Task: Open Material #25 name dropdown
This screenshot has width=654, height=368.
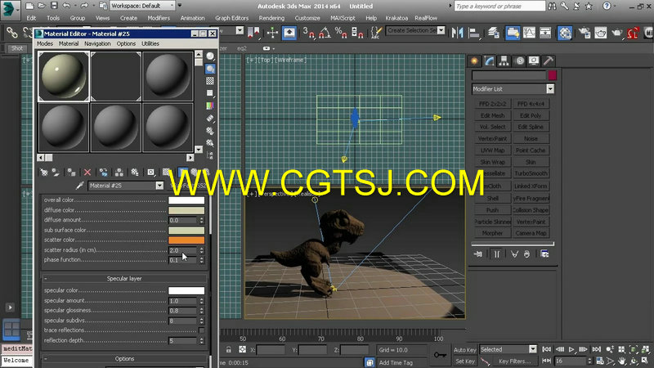Action: [159, 186]
